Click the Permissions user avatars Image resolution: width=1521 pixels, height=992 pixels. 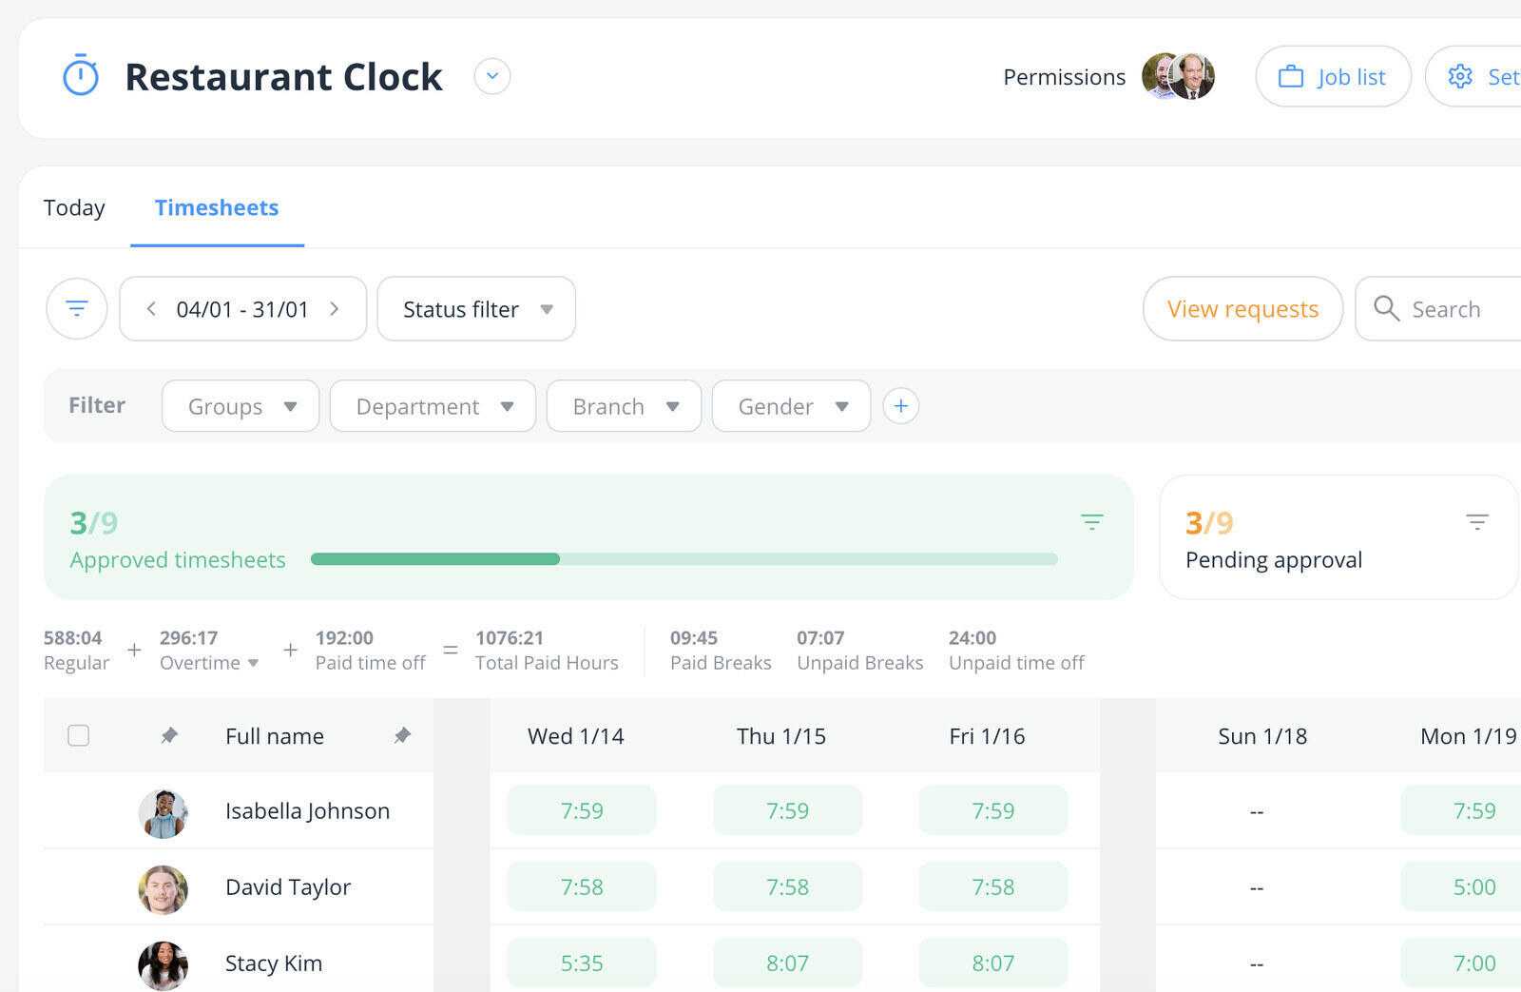tap(1178, 76)
